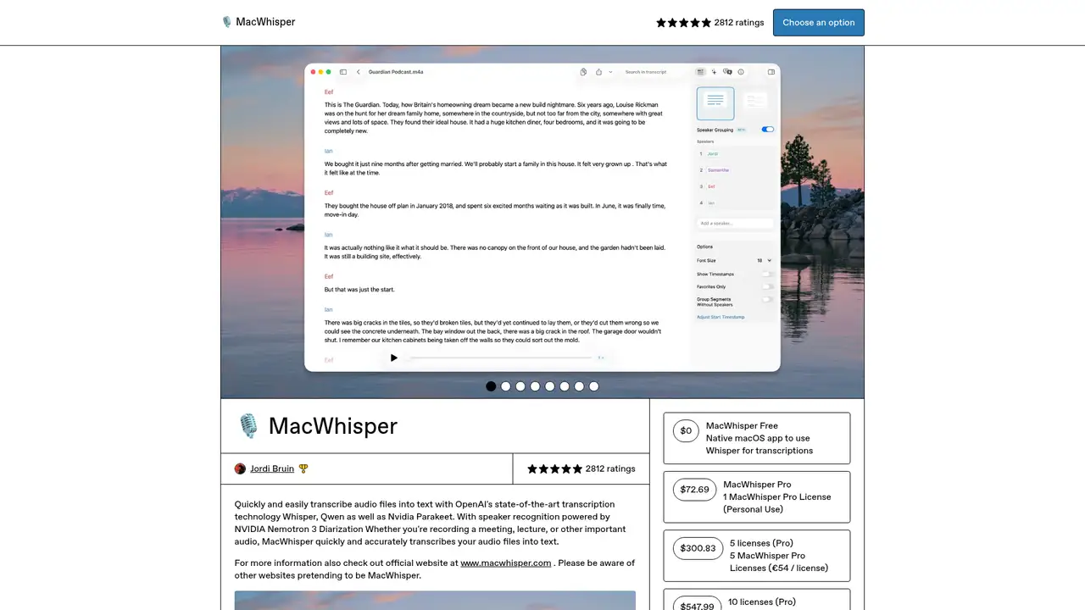This screenshot has width=1085, height=610.
Task: Click the trophy icon next to Jordi Bruin
Action: pos(303,469)
